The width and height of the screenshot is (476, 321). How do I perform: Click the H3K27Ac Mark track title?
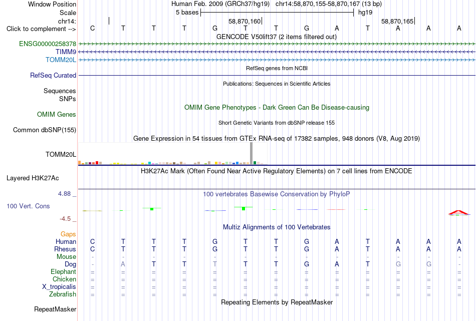pyautogui.click(x=277, y=171)
